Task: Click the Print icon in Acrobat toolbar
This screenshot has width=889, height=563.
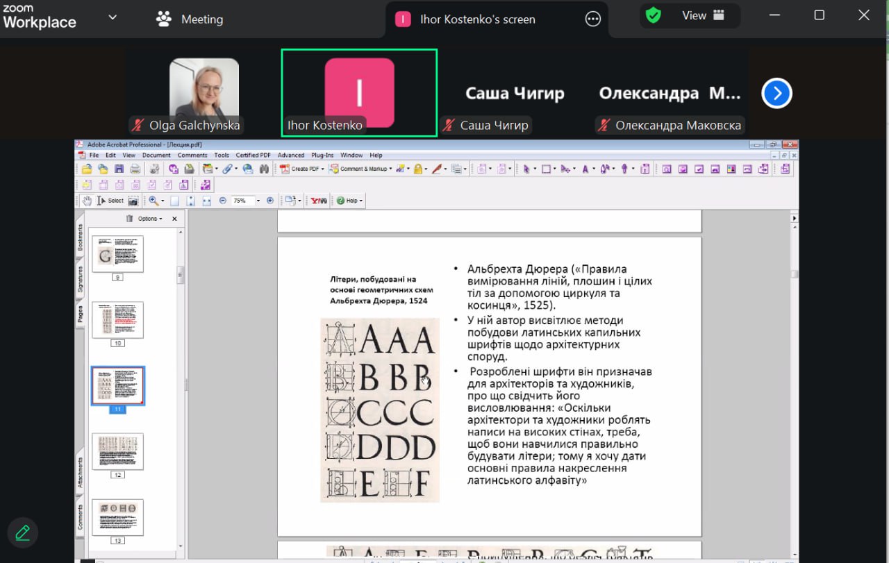Action: point(135,169)
